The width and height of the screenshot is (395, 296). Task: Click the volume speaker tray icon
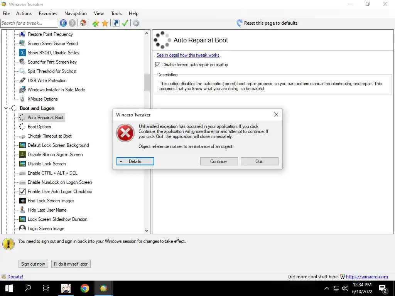point(345,288)
